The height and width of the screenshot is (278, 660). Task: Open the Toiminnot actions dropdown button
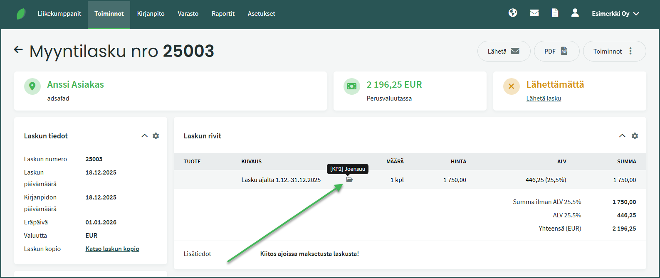[614, 51]
